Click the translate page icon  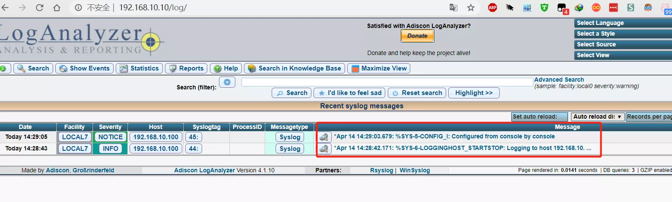point(453,8)
